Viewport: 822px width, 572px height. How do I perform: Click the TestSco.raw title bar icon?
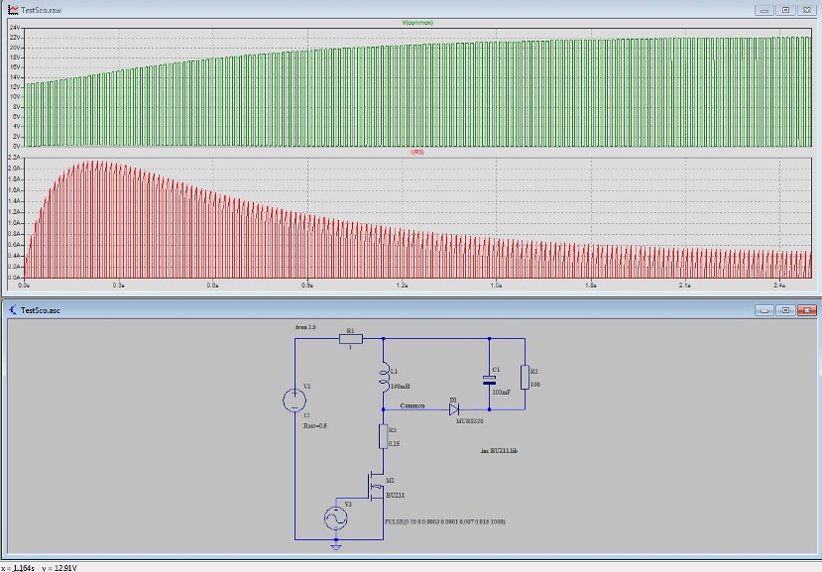pyautogui.click(x=12, y=10)
